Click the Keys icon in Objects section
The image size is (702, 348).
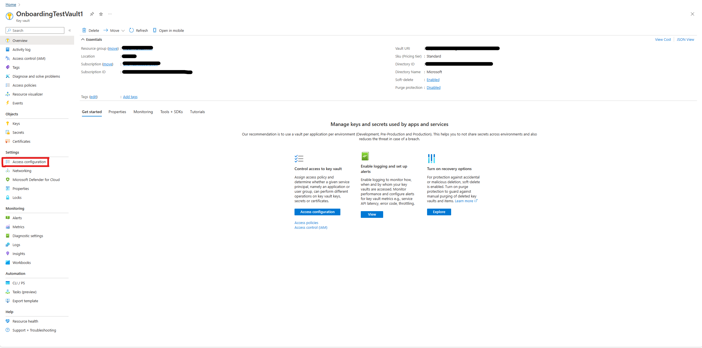[x=8, y=123]
